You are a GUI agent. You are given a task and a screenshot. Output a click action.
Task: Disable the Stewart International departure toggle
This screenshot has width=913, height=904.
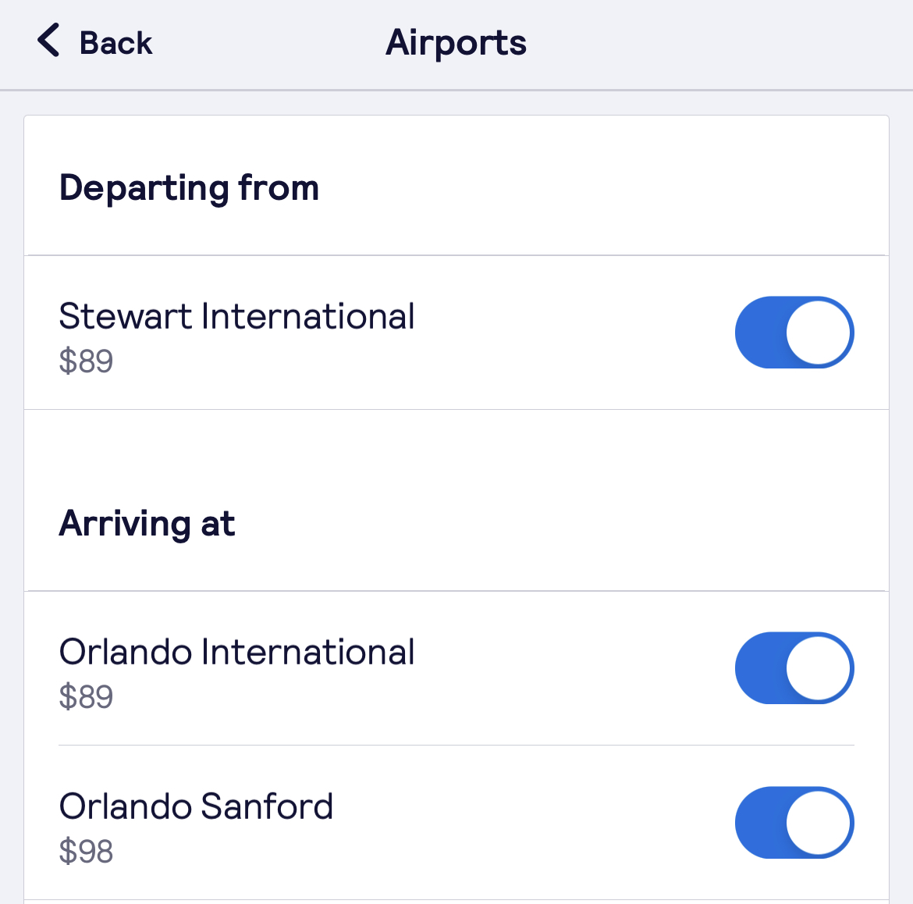pyautogui.click(x=794, y=333)
